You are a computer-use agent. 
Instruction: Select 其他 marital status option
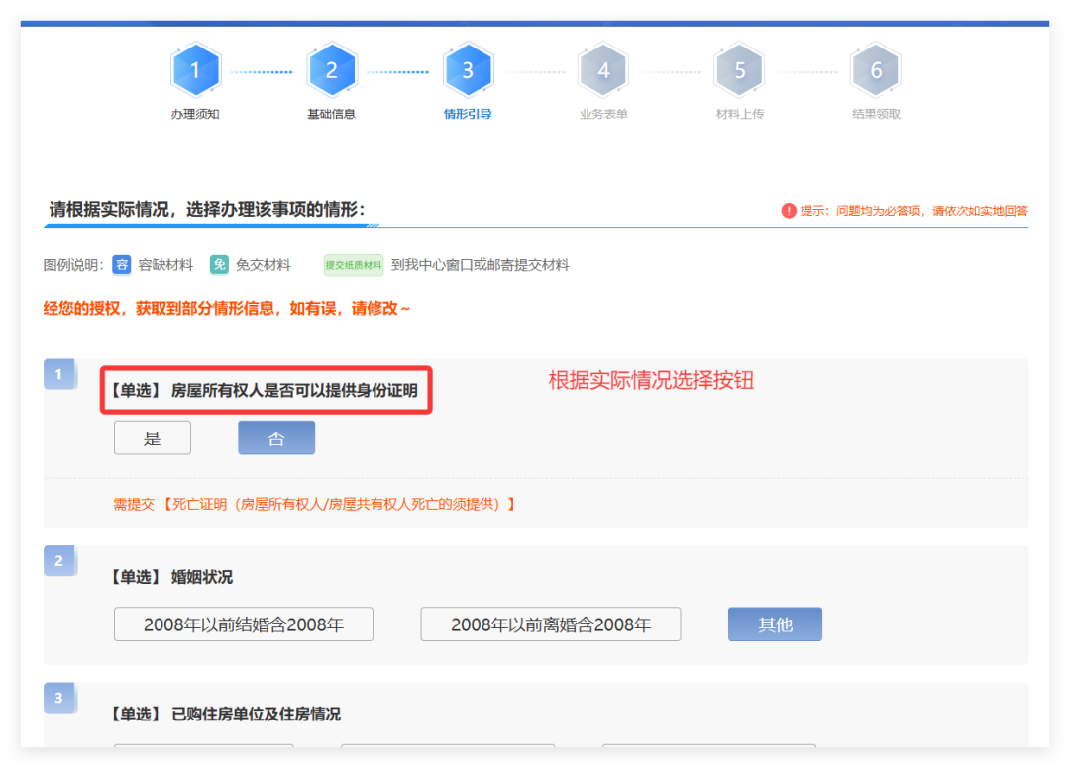tap(775, 624)
